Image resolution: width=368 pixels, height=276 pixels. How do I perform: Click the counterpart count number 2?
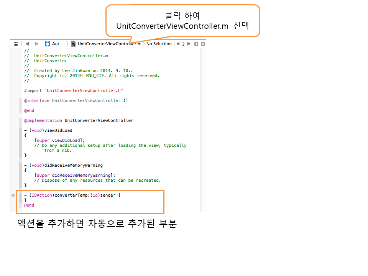click(183, 44)
